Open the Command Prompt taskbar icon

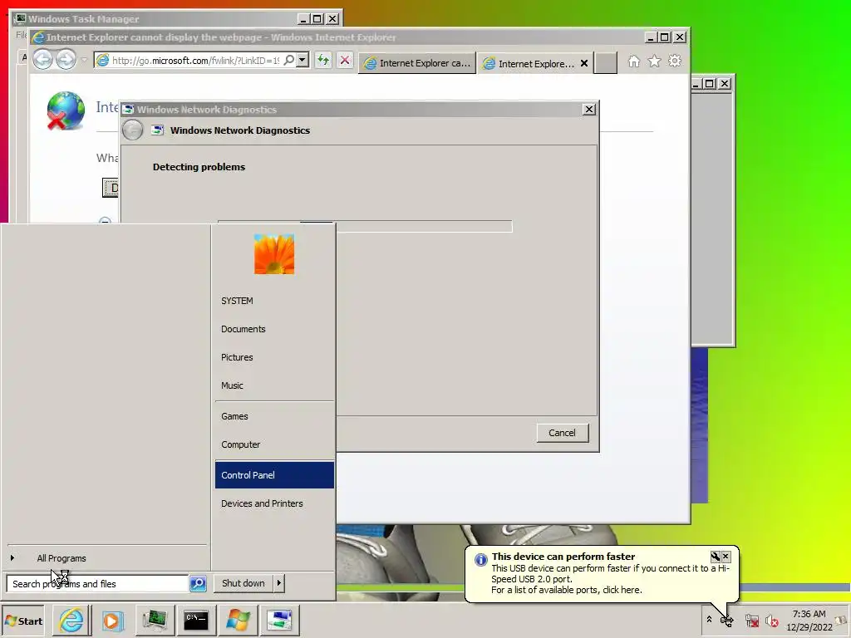[x=196, y=620]
